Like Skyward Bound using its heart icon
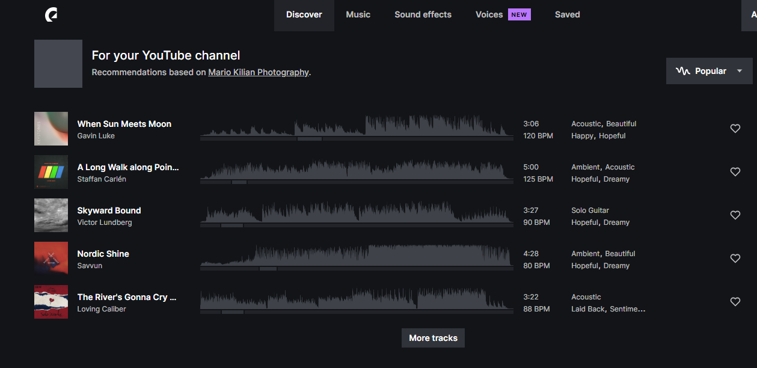The image size is (757, 368). [x=735, y=215]
